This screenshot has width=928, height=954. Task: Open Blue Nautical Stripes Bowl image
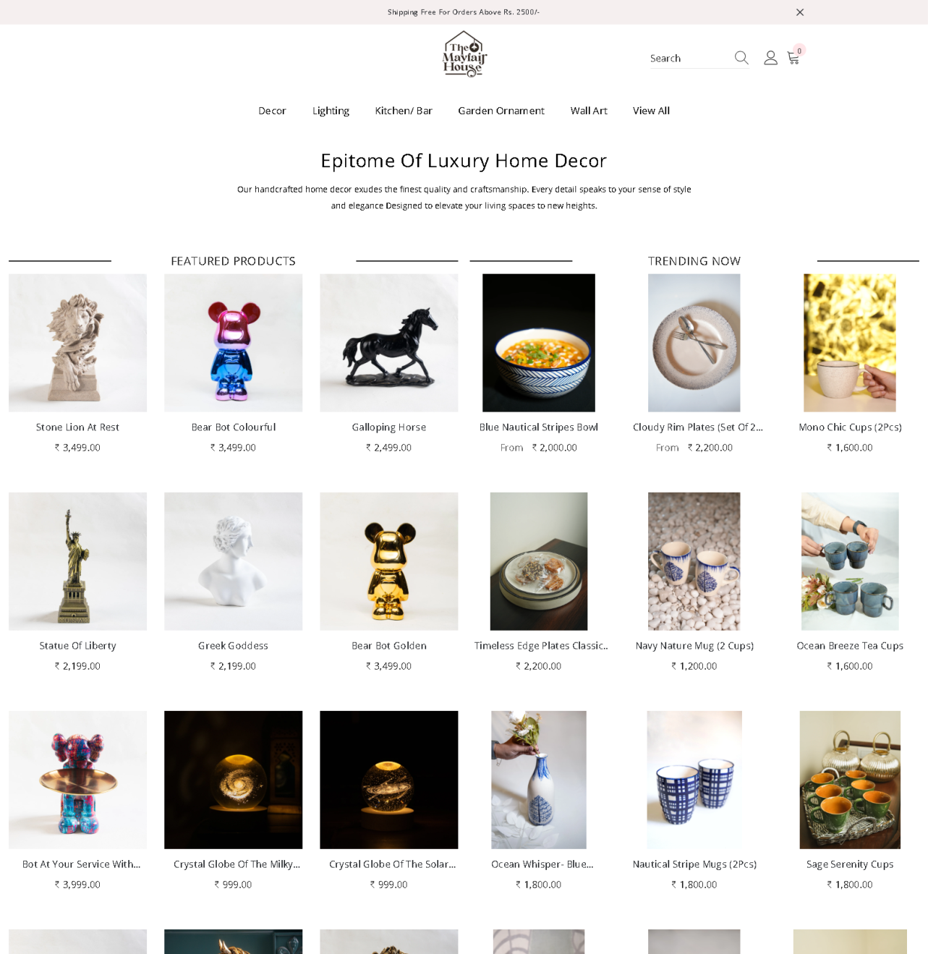coord(539,343)
